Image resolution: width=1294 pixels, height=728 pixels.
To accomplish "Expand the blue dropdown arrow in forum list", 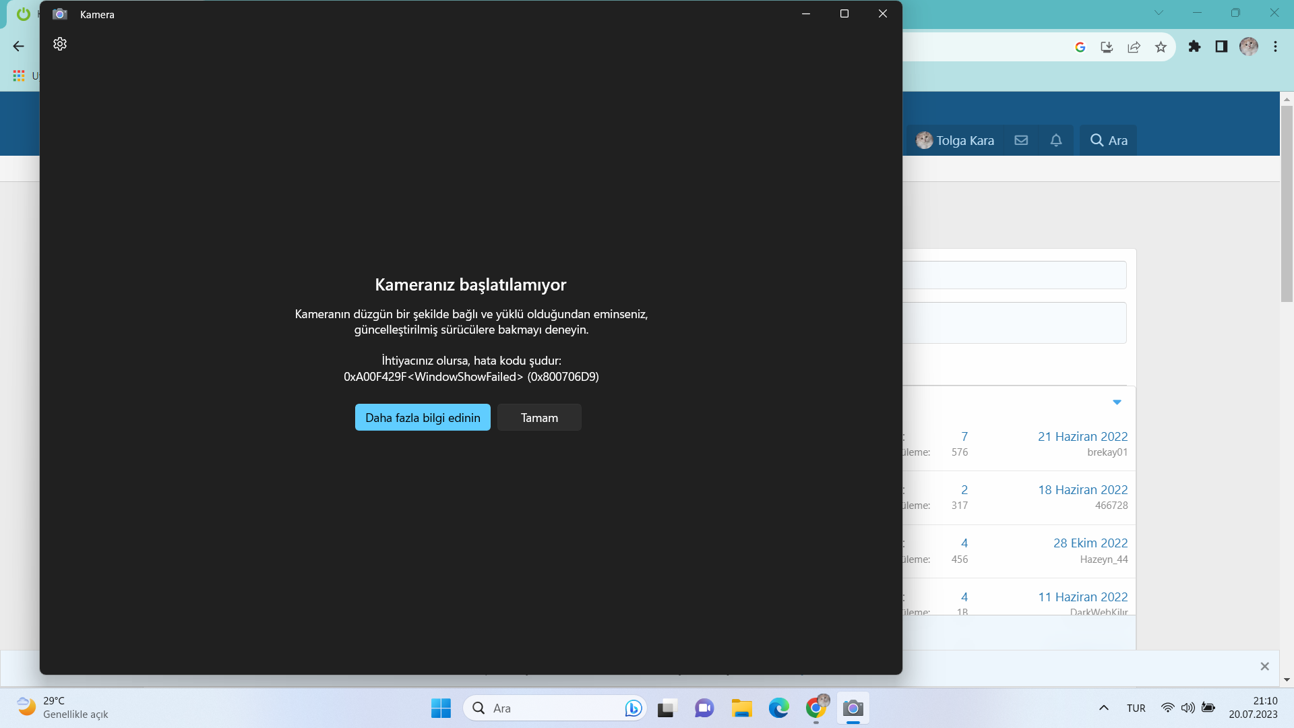I will pyautogui.click(x=1117, y=402).
